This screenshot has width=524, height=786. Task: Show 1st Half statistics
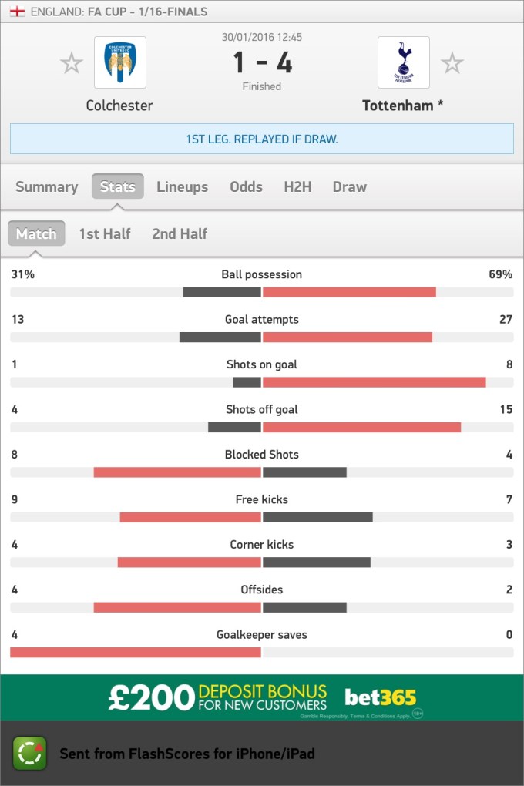tap(105, 233)
